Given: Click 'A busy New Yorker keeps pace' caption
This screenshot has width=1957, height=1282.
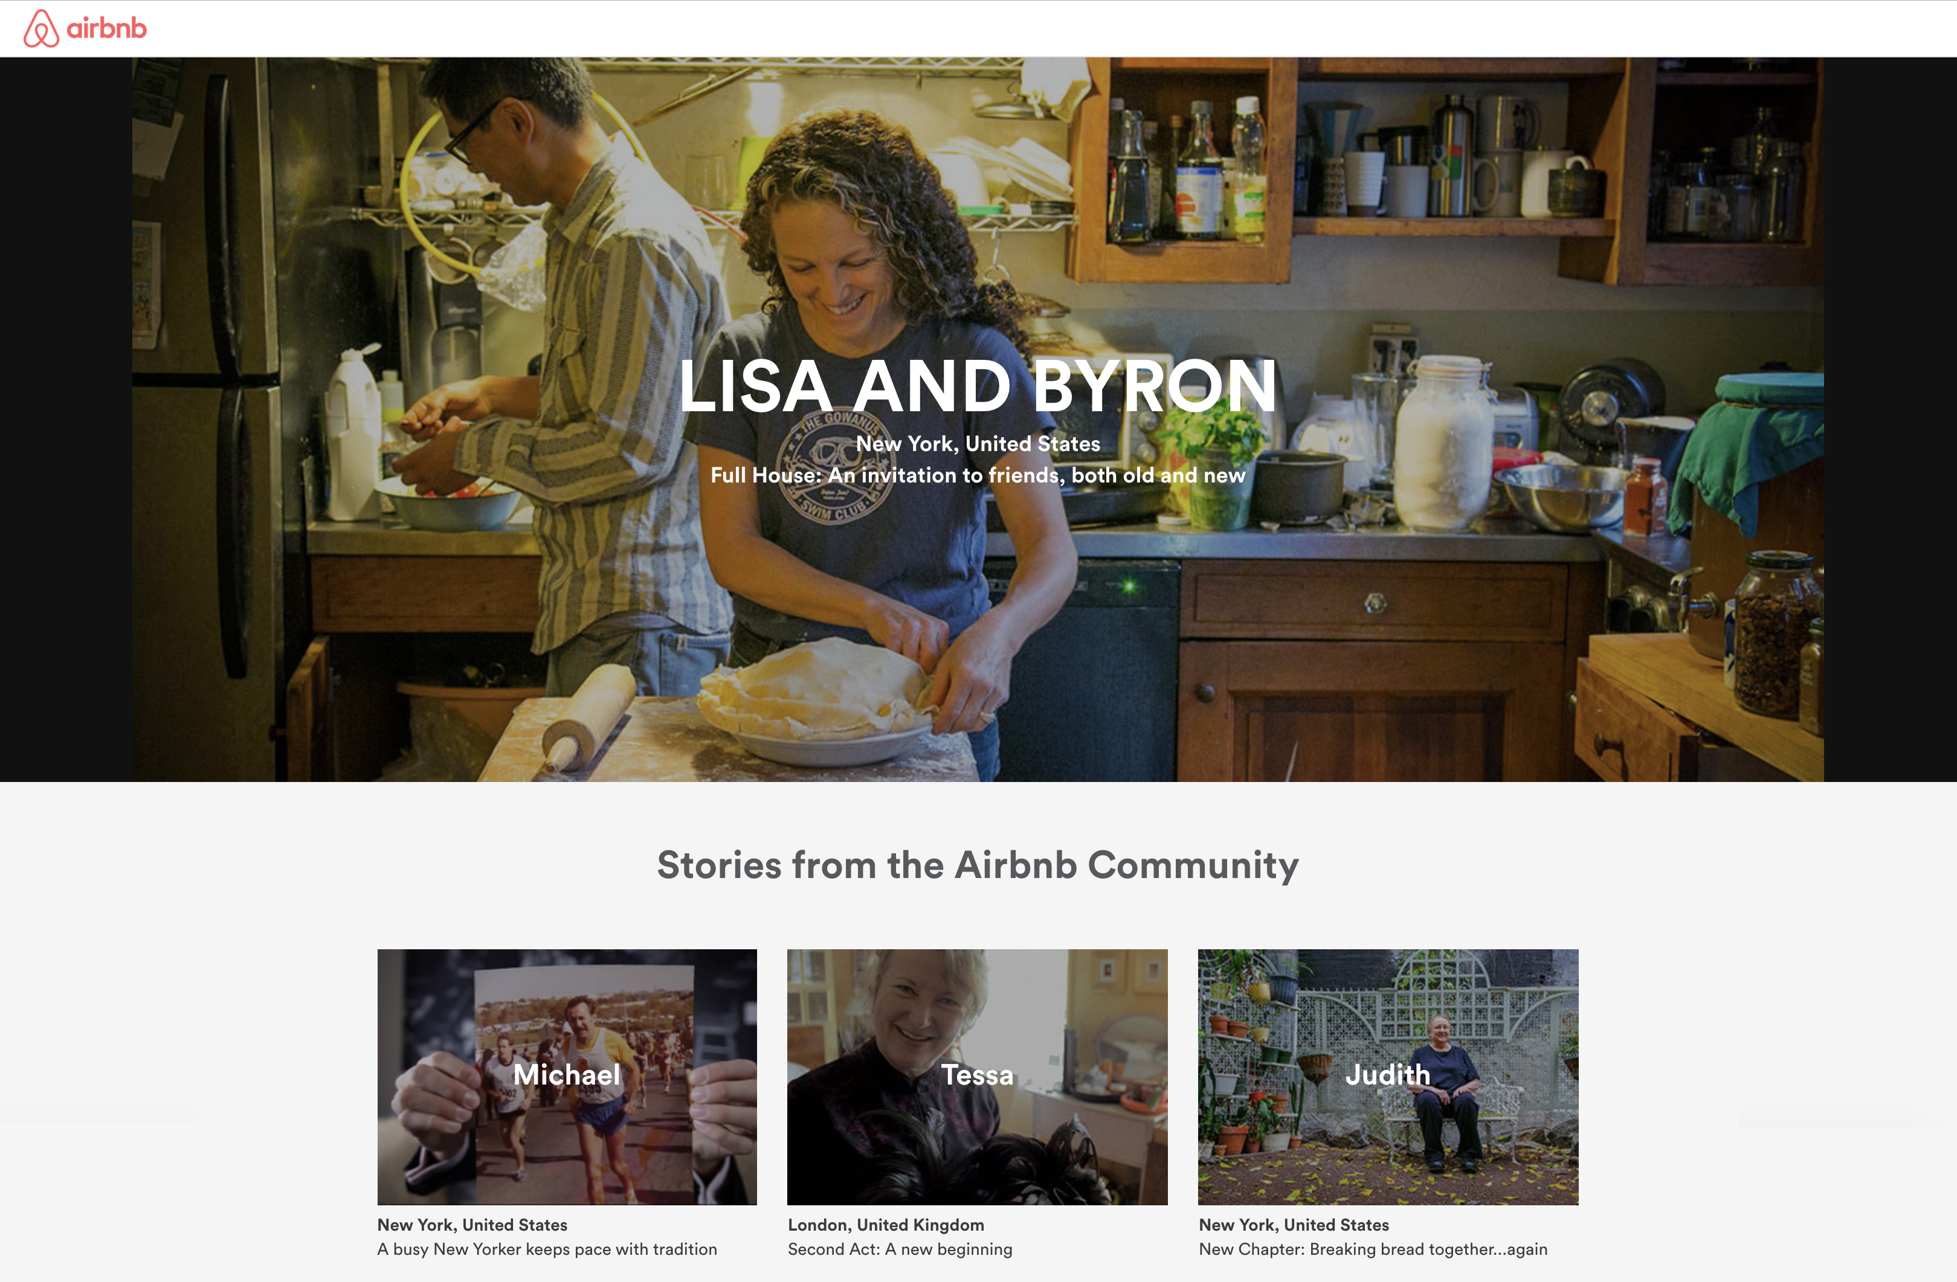Looking at the screenshot, I should 547,1249.
